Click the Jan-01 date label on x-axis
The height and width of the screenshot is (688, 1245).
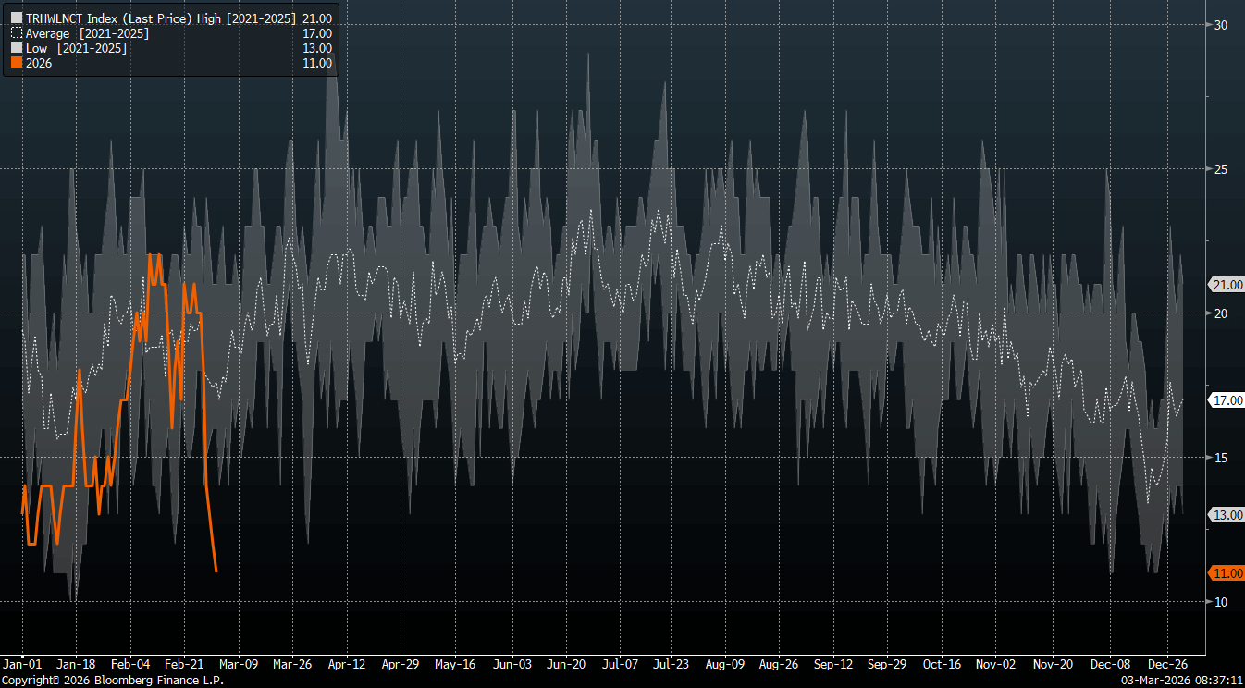pyautogui.click(x=22, y=664)
